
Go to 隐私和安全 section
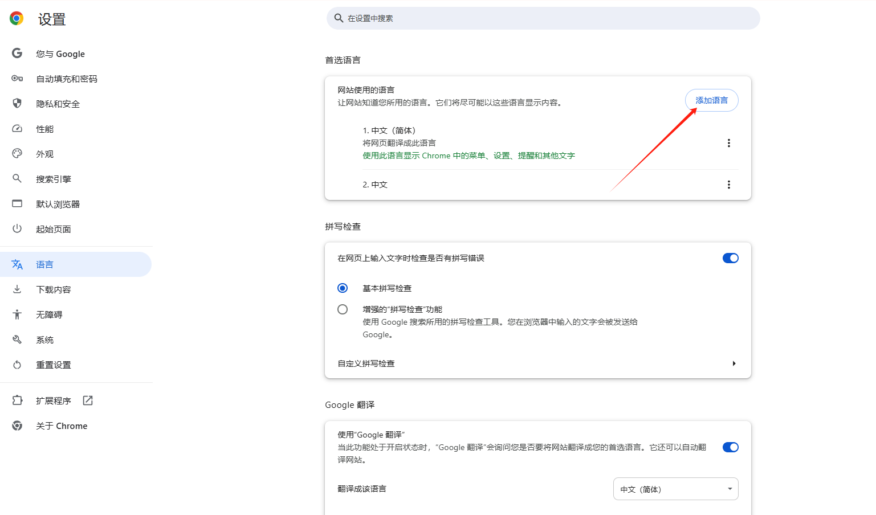coord(76,104)
